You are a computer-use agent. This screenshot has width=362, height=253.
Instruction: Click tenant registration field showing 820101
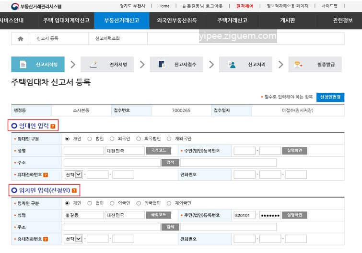[x=245, y=215]
